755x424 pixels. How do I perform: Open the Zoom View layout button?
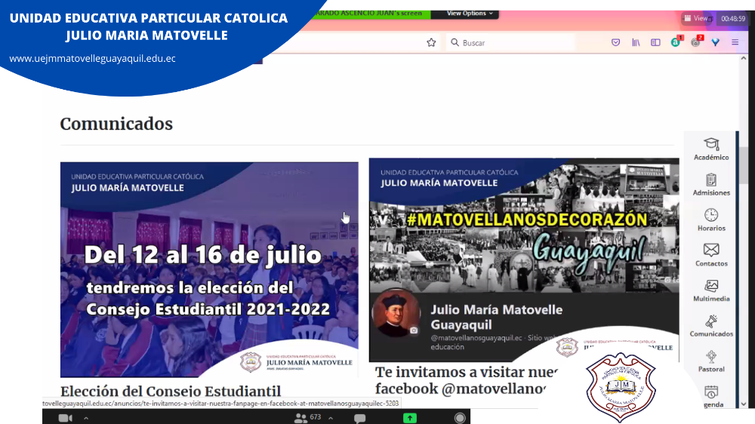click(x=697, y=18)
